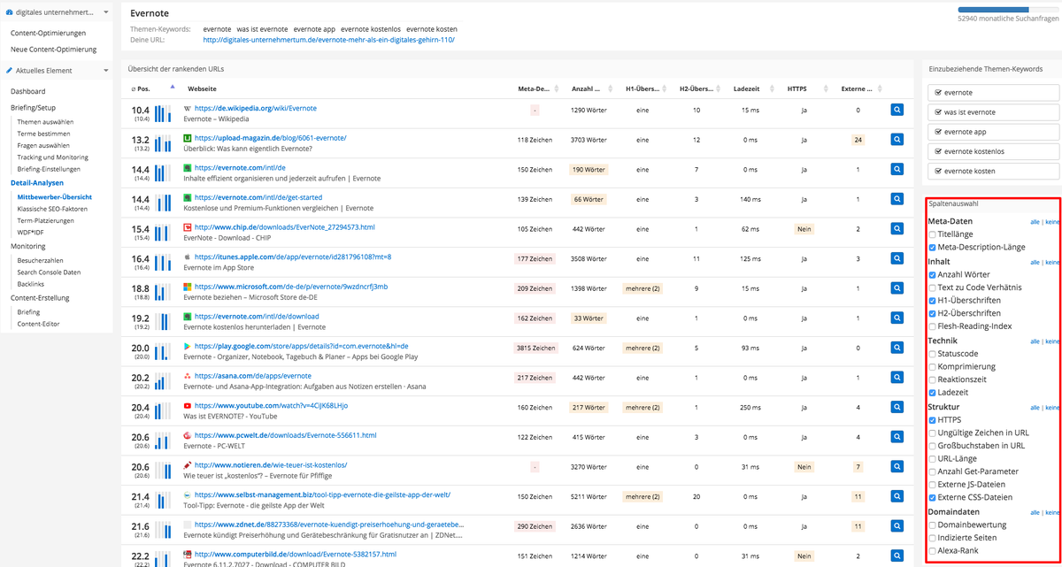Click the YouTube favicon in the results list

[x=188, y=406]
